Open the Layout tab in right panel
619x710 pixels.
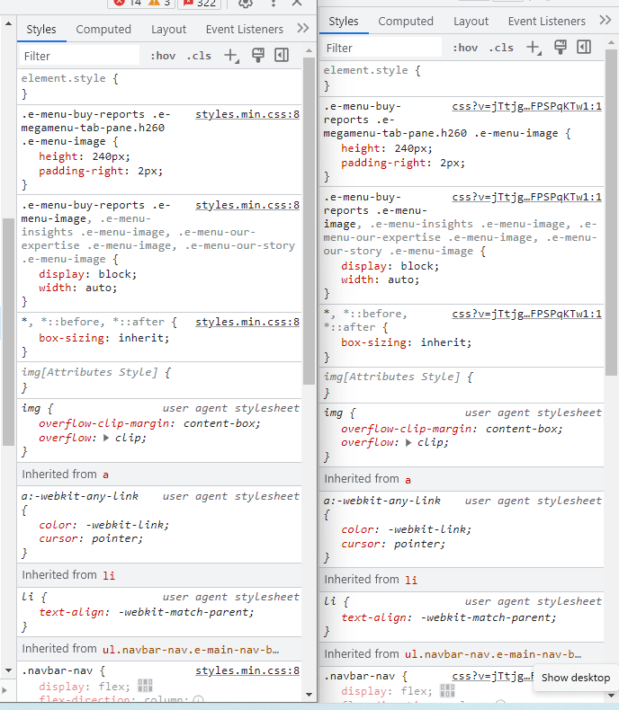click(471, 21)
